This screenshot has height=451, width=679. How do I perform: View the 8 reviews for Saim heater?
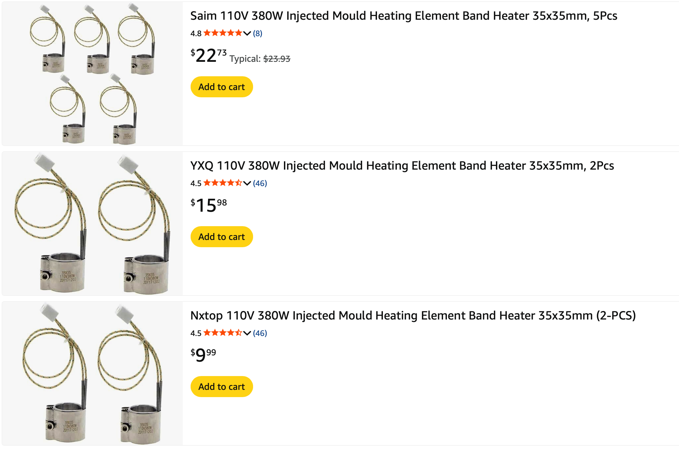(x=258, y=33)
